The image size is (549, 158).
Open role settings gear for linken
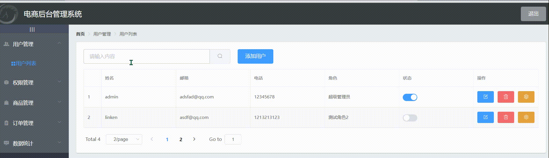[x=526, y=117]
